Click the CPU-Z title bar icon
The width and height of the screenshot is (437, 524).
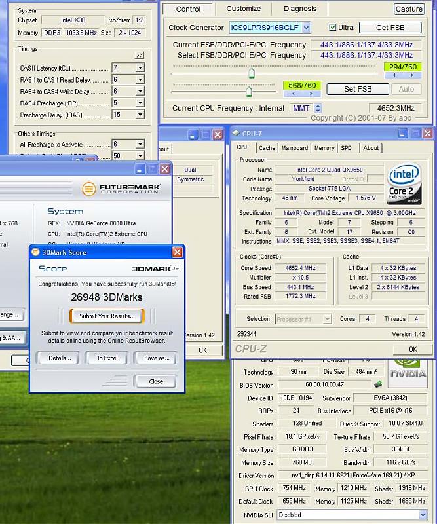236,134
